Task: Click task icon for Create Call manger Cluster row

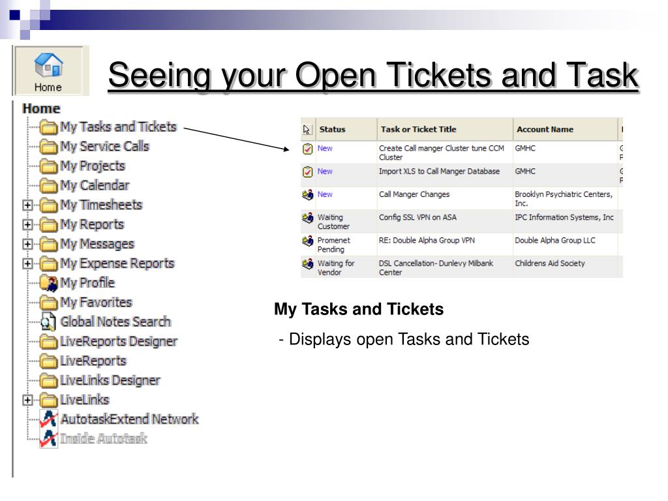Action: (308, 149)
